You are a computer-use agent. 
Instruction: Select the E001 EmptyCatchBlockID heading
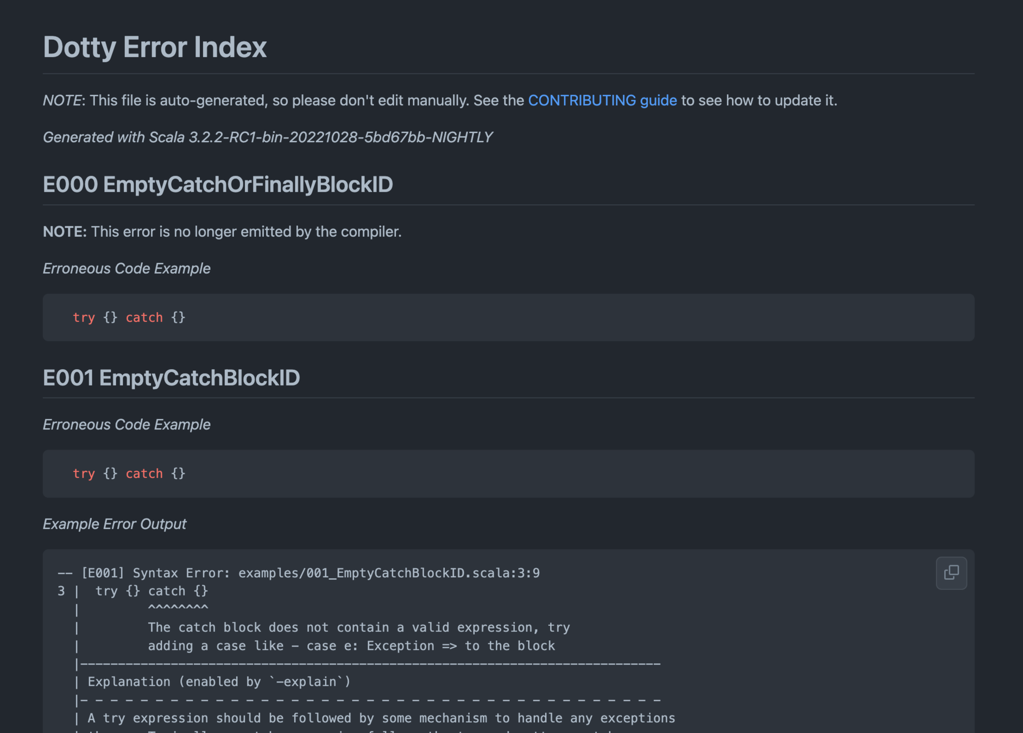[x=171, y=378]
